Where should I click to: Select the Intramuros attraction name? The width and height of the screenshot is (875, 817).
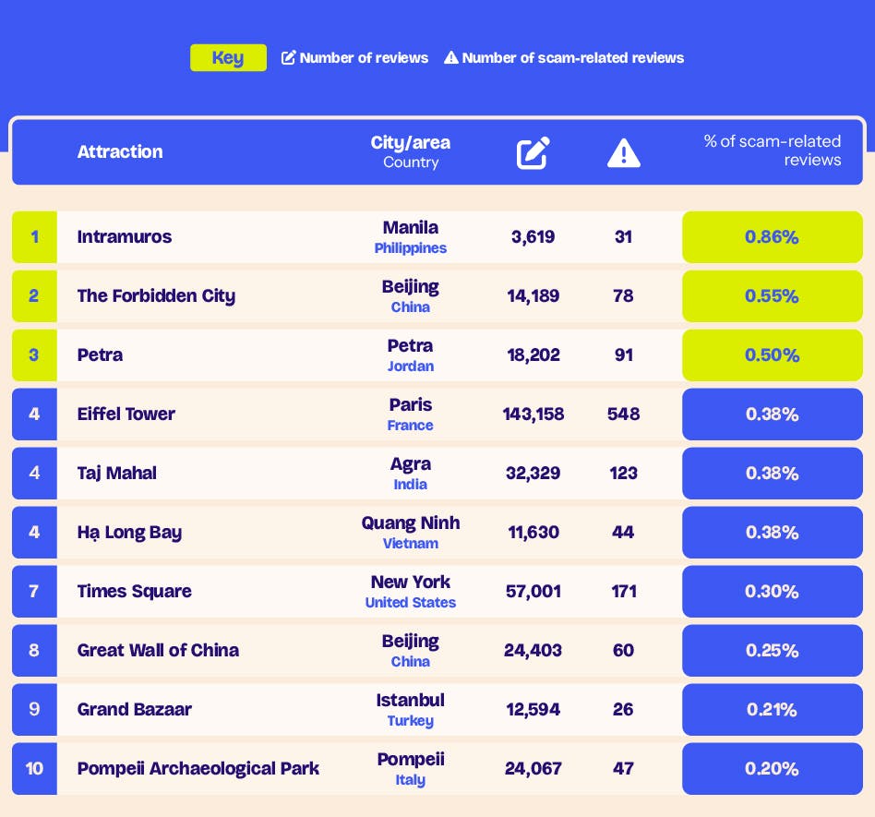(x=125, y=237)
